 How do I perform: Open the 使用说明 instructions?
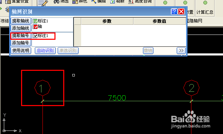(x=21, y=51)
